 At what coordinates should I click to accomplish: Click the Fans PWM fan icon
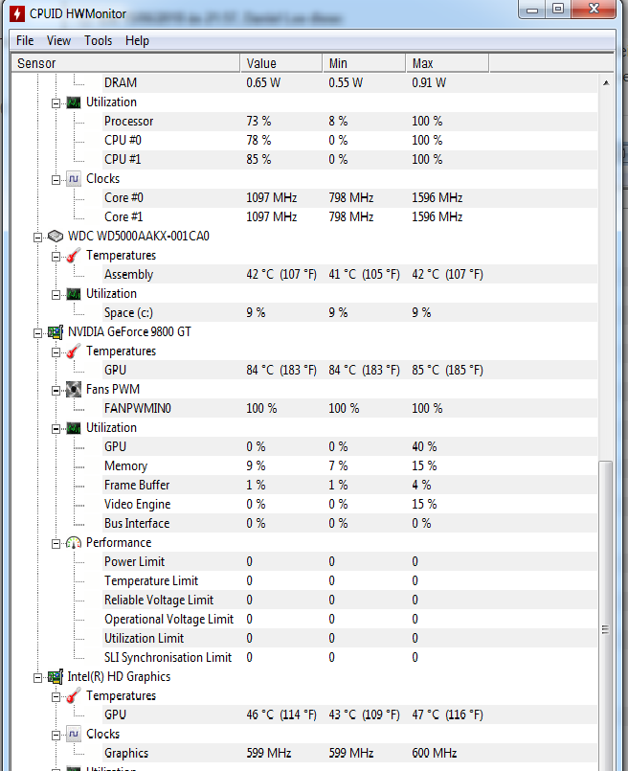click(74, 390)
